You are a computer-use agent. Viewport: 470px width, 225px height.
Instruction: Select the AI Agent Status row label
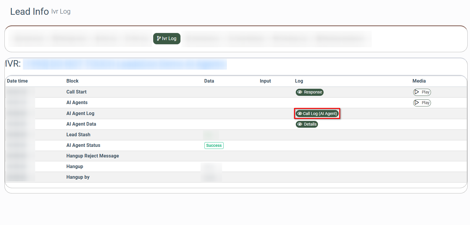click(x=83, y=145)
